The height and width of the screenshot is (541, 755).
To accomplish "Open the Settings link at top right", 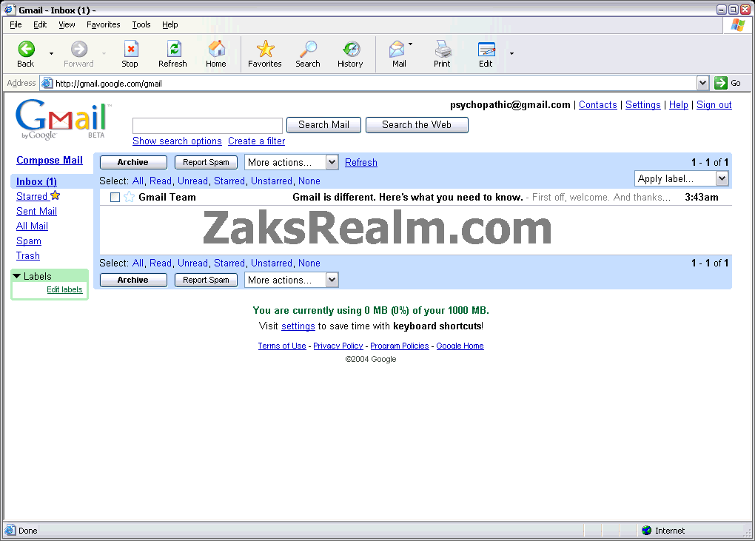I will (642, 105).
